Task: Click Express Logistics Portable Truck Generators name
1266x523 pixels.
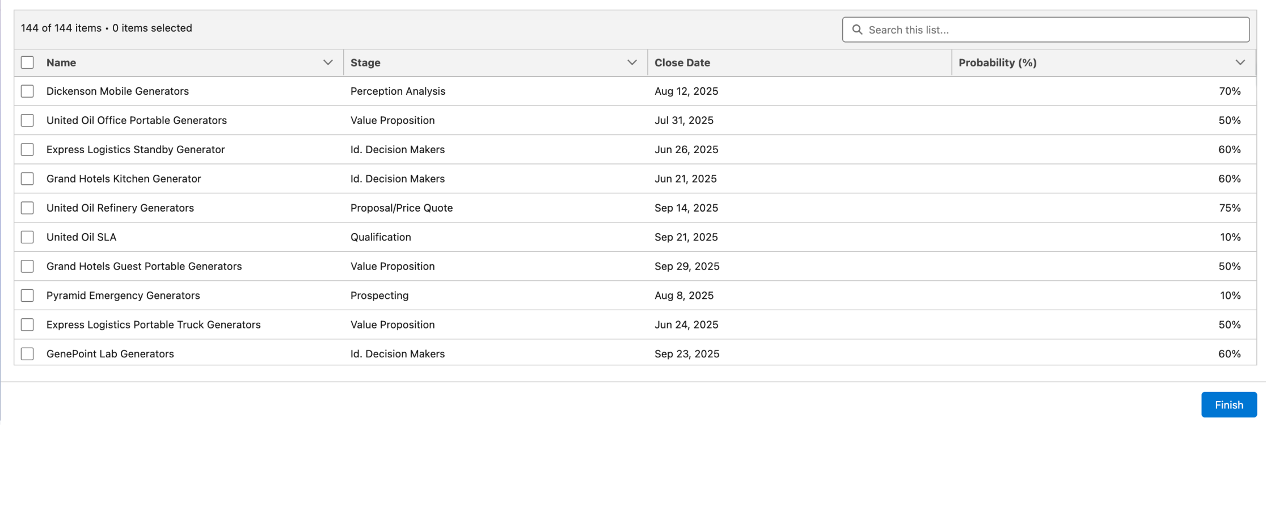Action: [154, 325]
